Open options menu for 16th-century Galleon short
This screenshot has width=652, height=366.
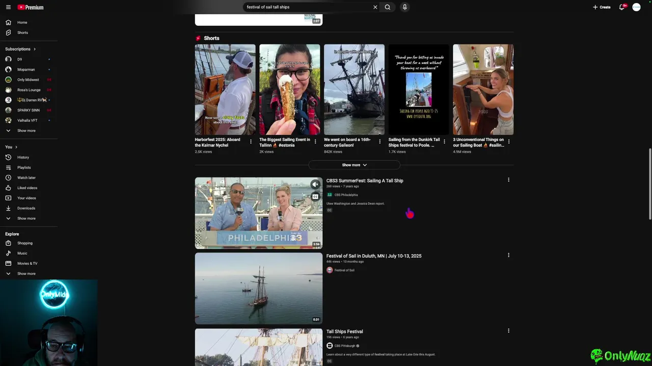click(x=379, y=142)
